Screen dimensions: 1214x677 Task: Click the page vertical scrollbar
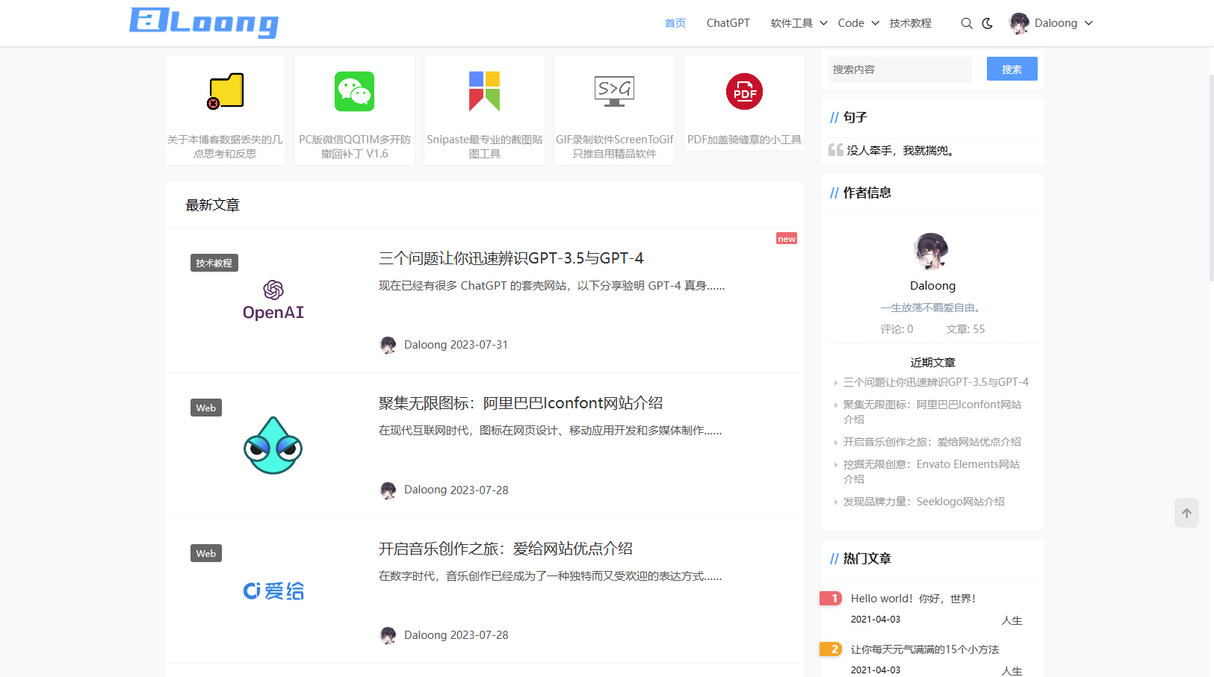(x=1211, y=178)
